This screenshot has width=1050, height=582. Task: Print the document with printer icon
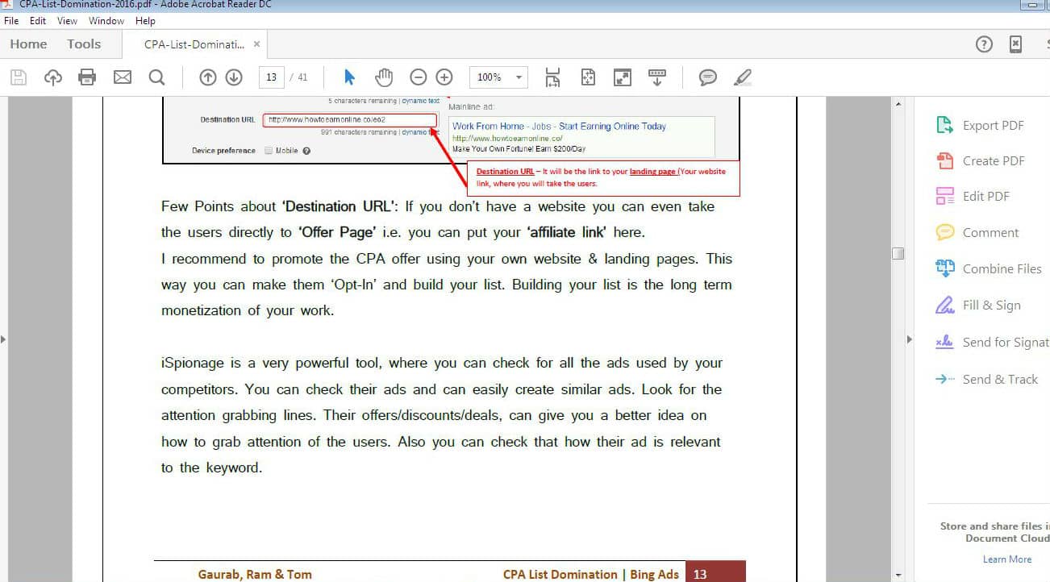pyautogui.click(x=87, y=77)
